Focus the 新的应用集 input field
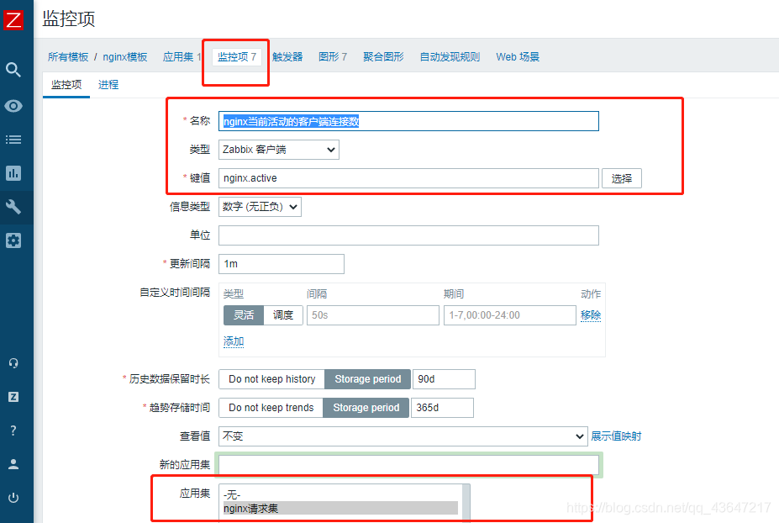 pyautogui.click(x=409, y=465)
